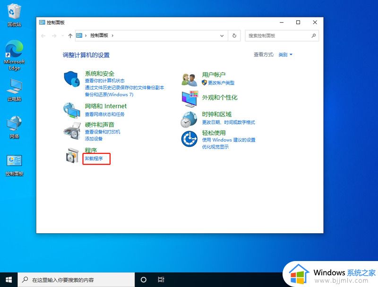Open the 网络和 Internet category link
Image resolution: width=378 pixels, height=287 pixels.
pyautogui.click(x=105, y=106)
